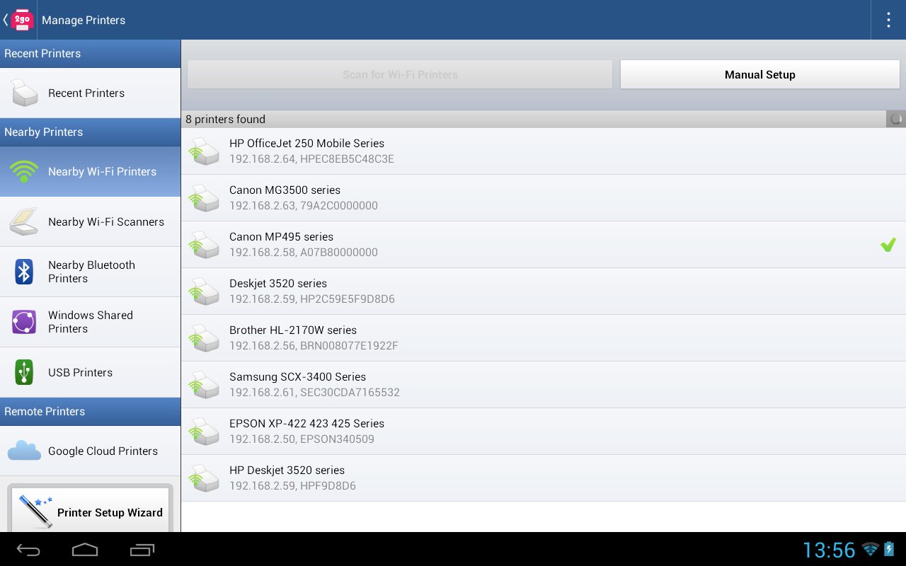Click the printer icon beside Samsung SCX-3400 Series
The image size is (906, 566).
click(x=205, y=385)
